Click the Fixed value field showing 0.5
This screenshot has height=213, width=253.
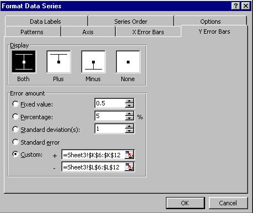(110, 103)
